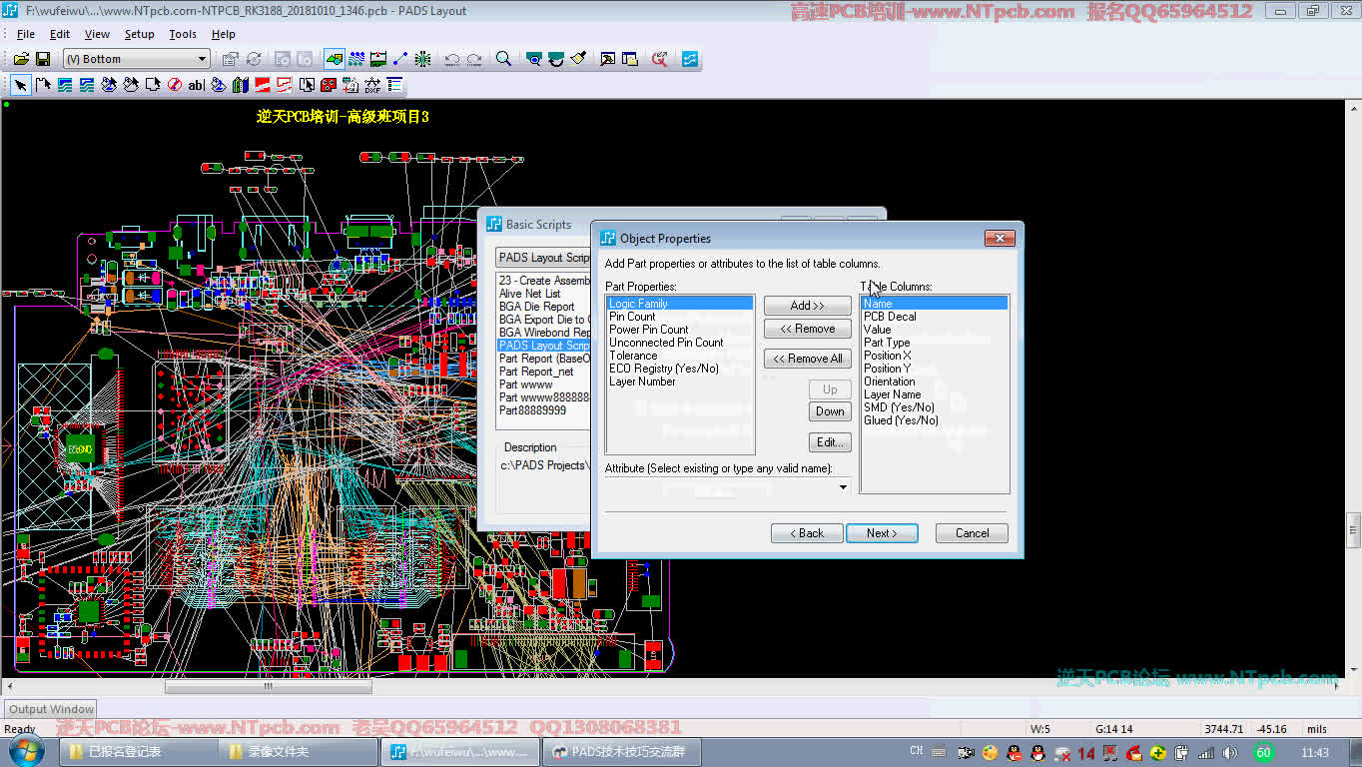Select Tolerance in Part Properties
The width and height of the screenshot is (1362, 767).
tap(679, 356)
